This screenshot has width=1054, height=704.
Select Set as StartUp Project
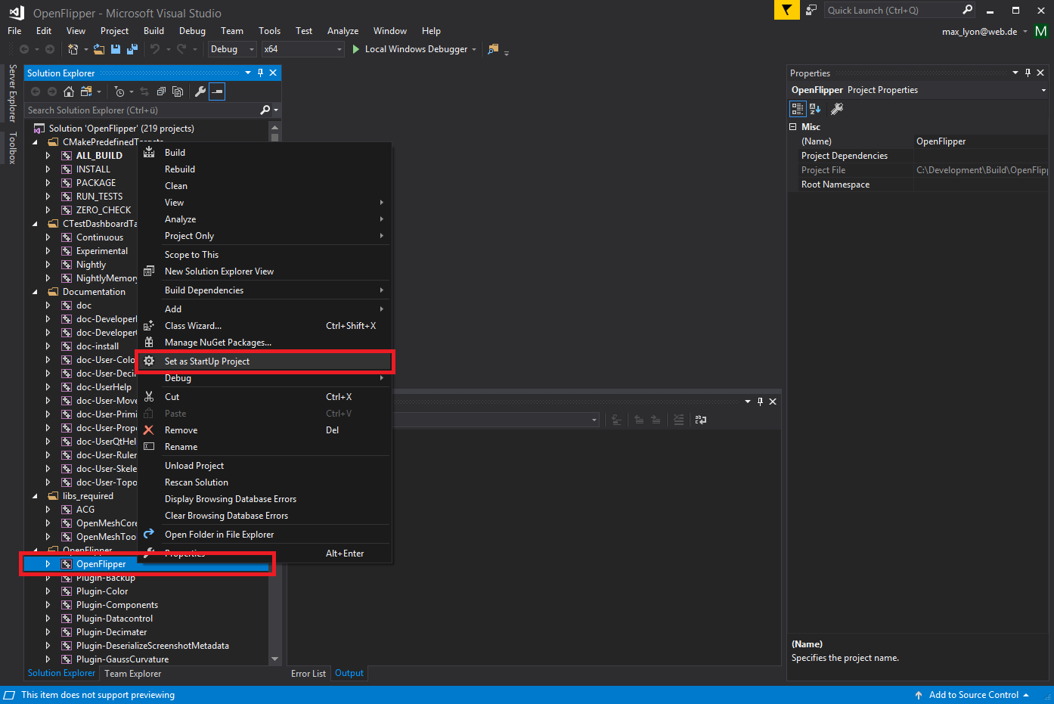pyautogui.click(x=207, y=361)
